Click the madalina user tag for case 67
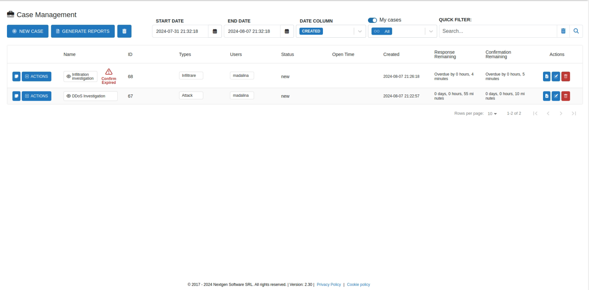 tap(242, 95)
